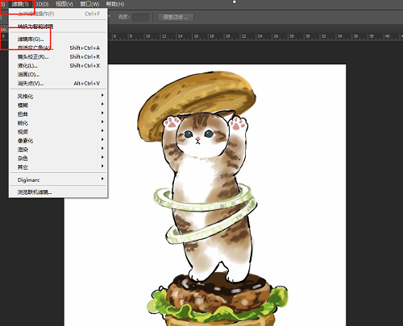Click the 调整边缘 refine edge button
The height and width of the screenshot is (326, 403).
(176, 18)
